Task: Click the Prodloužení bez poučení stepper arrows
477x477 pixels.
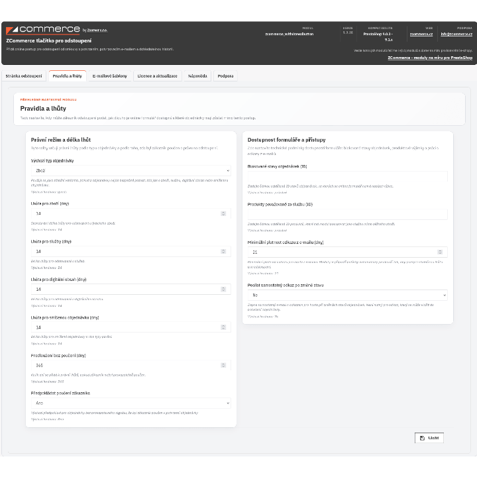Action: [223, 365]
